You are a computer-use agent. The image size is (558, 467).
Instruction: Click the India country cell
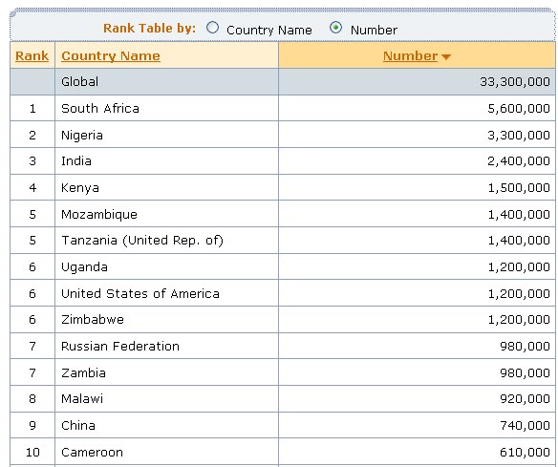coord(166,161)
